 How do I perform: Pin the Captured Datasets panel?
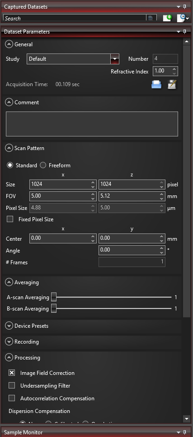click(x=185, y=7)
